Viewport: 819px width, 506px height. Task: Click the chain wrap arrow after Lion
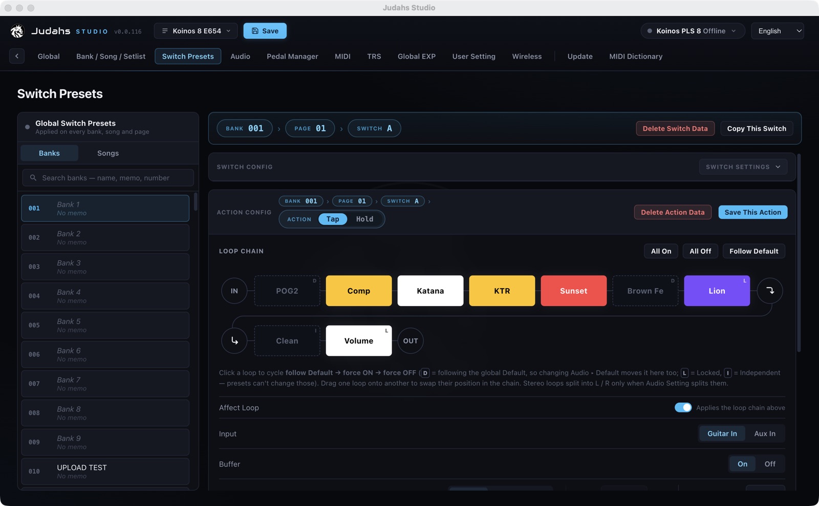tap(770, 291)
